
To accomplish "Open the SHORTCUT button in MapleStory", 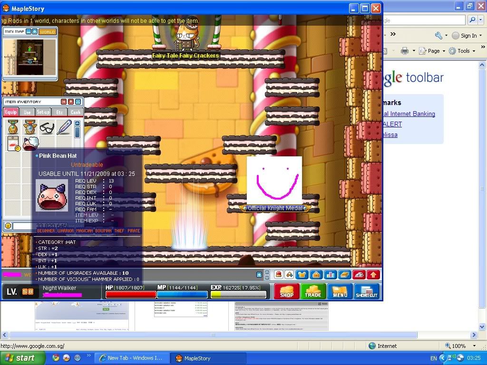I will click(367, 291).
